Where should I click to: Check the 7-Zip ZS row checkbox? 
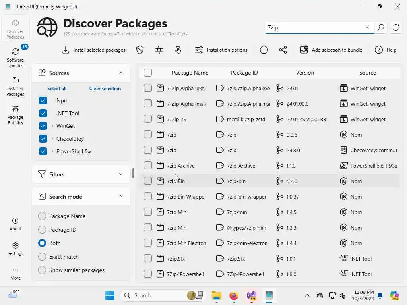point(148,119)
